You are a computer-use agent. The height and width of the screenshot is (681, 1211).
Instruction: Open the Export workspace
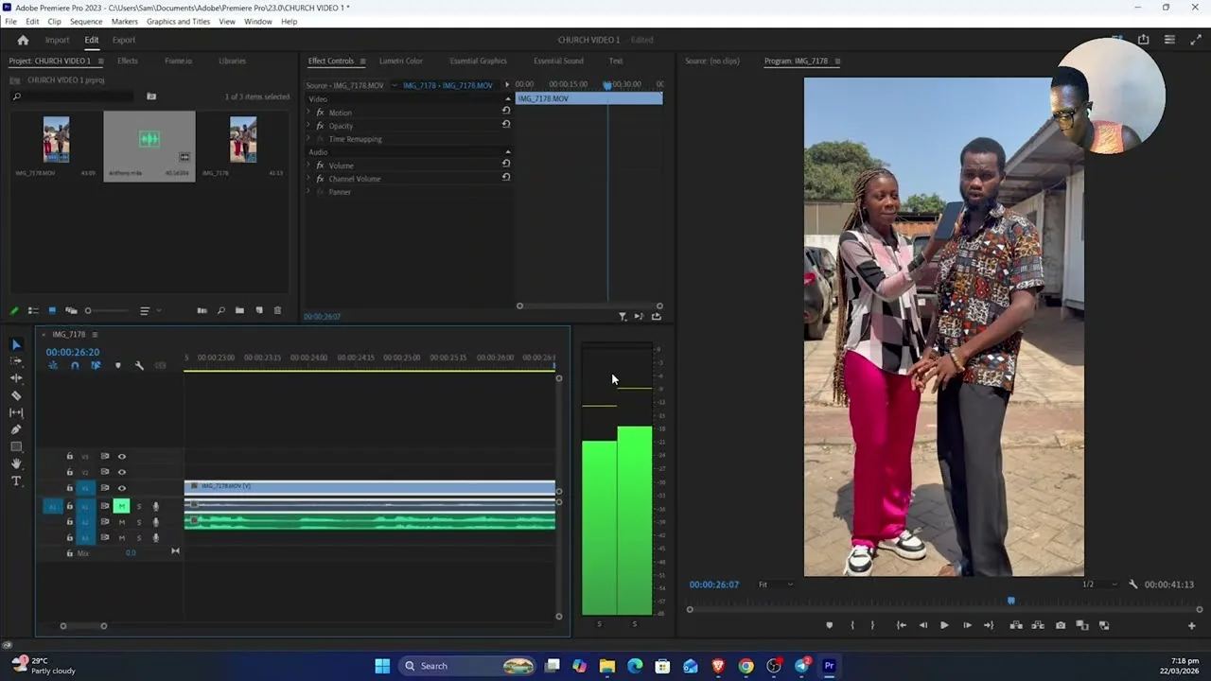(124, 40)
